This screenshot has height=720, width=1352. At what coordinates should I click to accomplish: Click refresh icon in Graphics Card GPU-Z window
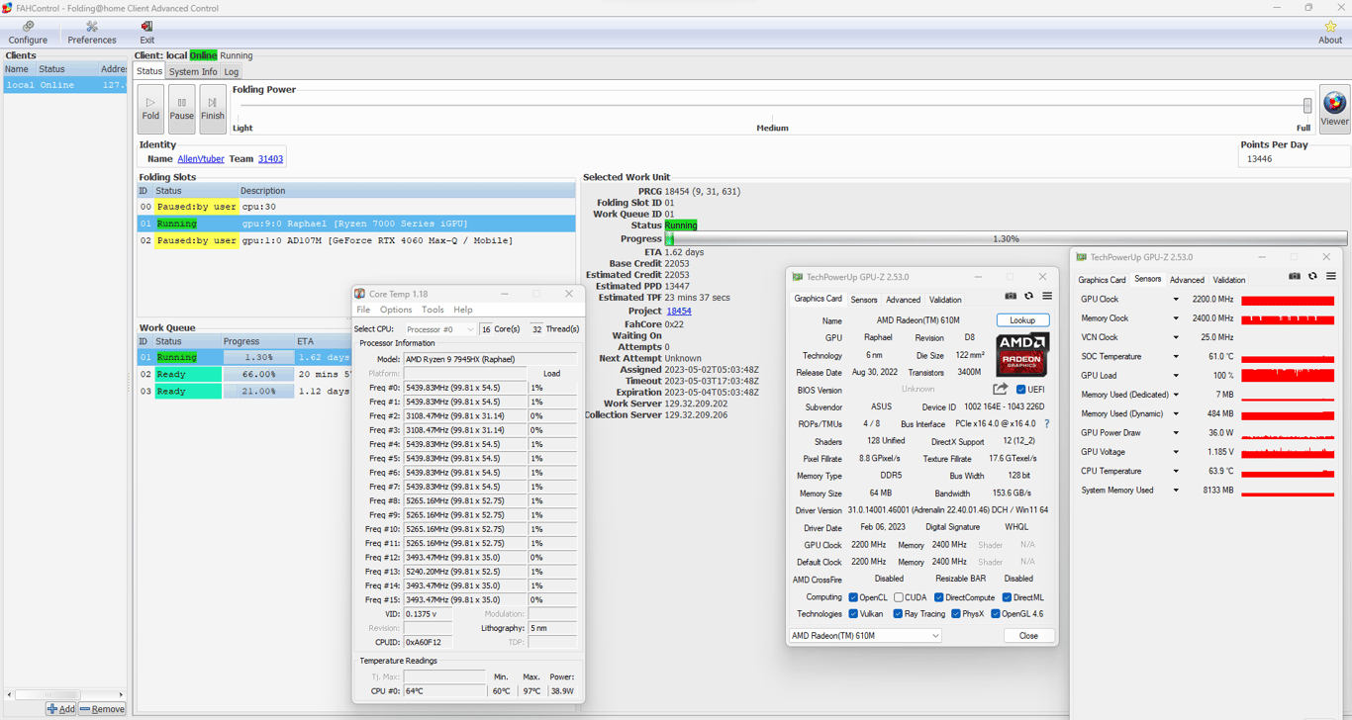point(1028,296)
